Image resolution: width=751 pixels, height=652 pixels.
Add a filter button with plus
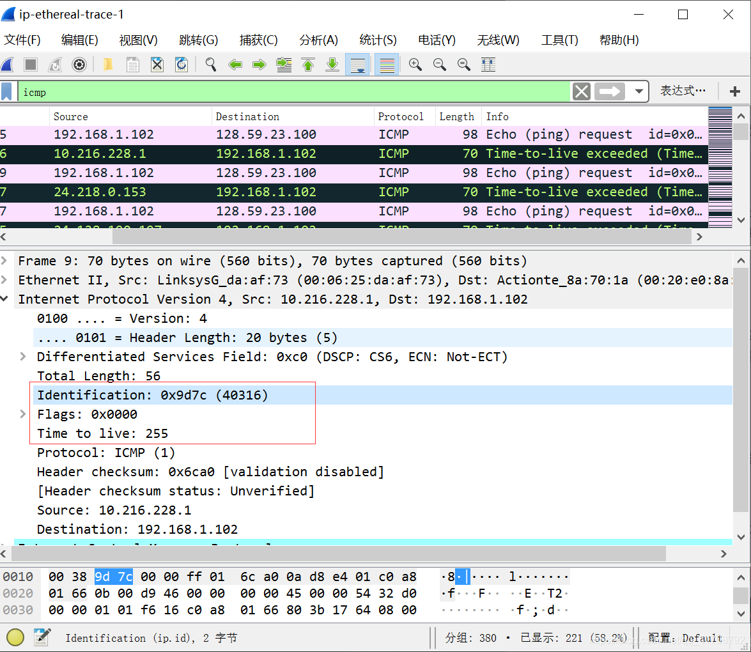735,91
